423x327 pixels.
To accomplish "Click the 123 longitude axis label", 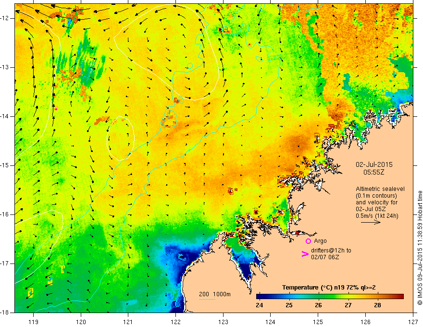I will coord(223,322).
